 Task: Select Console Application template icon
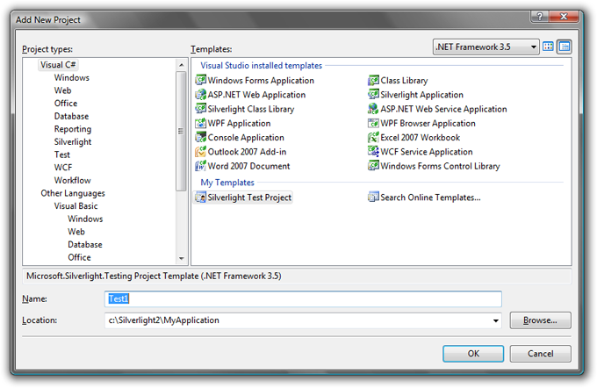pos(200,137)
